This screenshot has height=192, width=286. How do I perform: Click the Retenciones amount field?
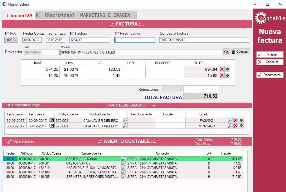(x=201, y=89)
